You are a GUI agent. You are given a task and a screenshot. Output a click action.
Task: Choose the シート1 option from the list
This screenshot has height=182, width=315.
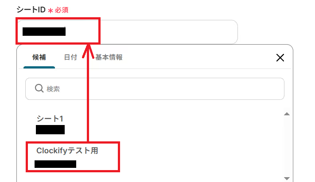tap(50, 118)
